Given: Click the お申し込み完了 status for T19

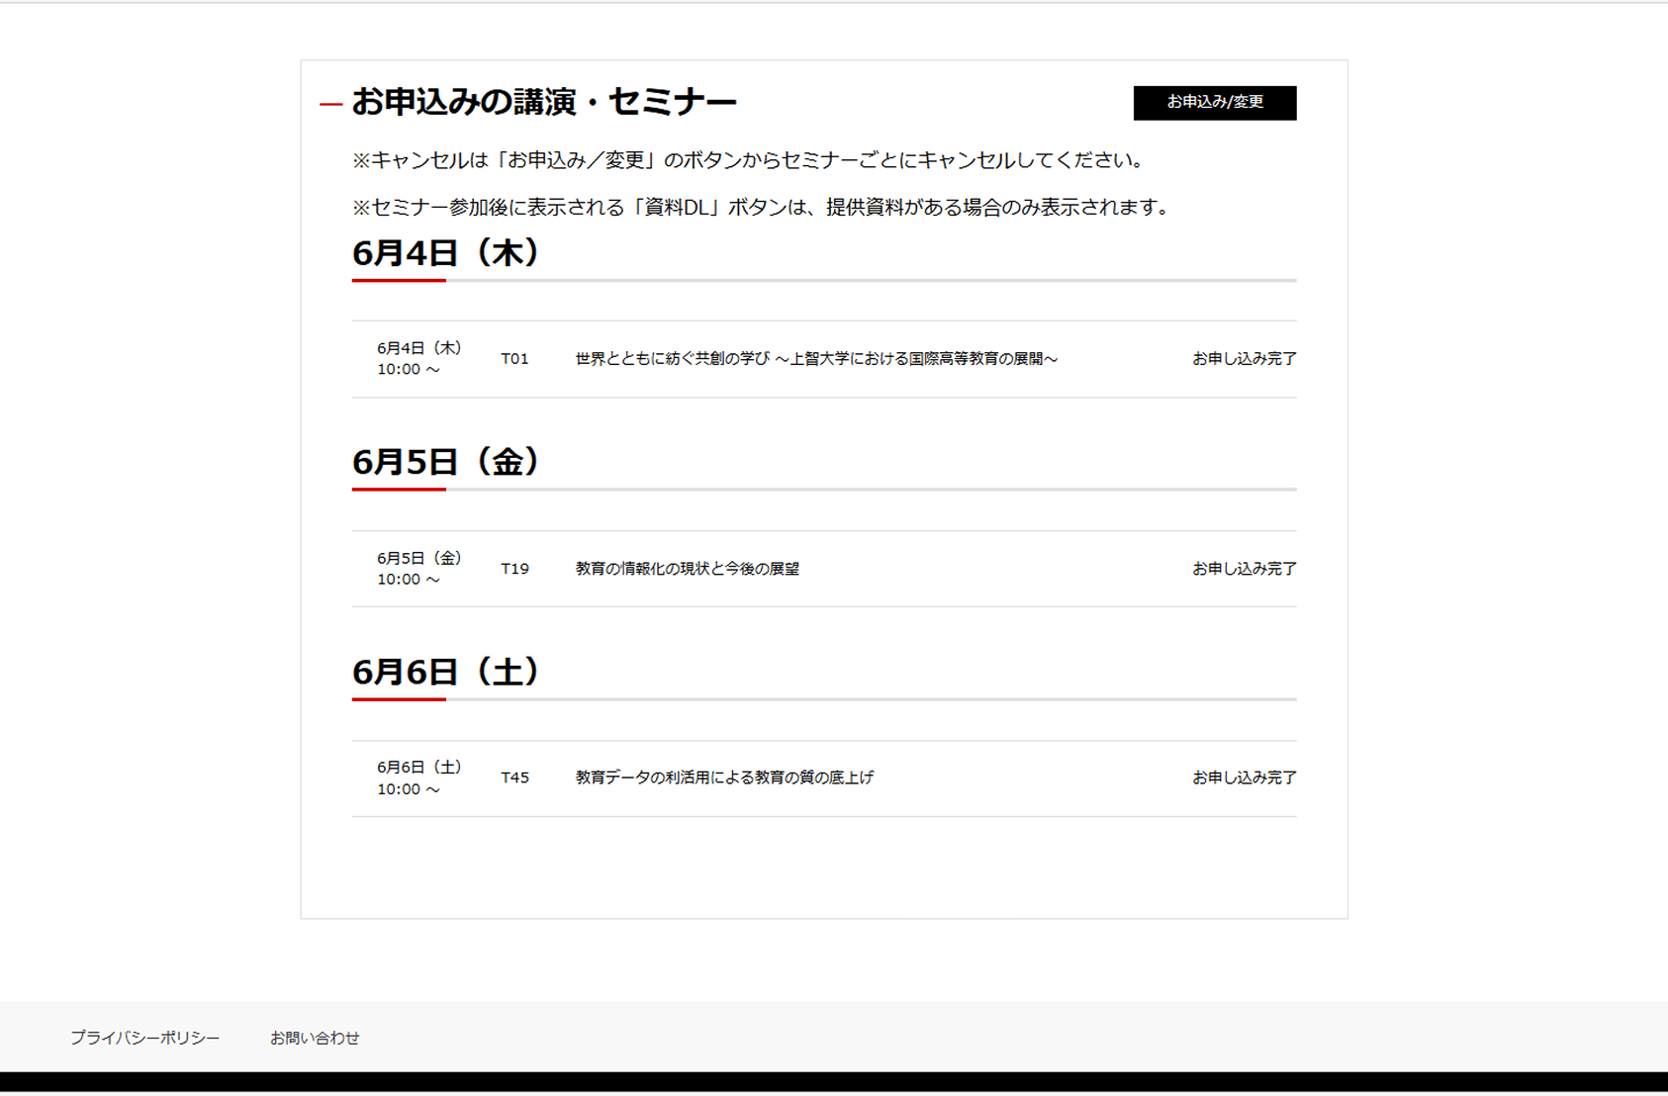Looking at the screenshot, I should tap(1245, 569).
